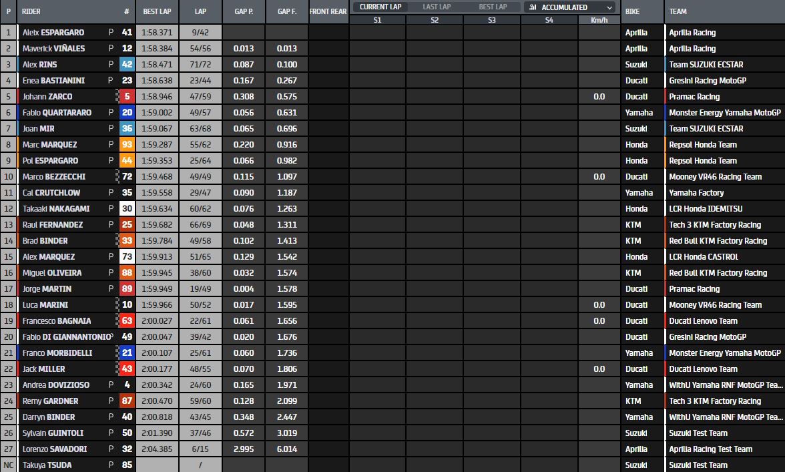The height and width of the screenshot is (472, 785).
Task: Select the FRONT REAR column header
Action: click(x=328, y=11)
